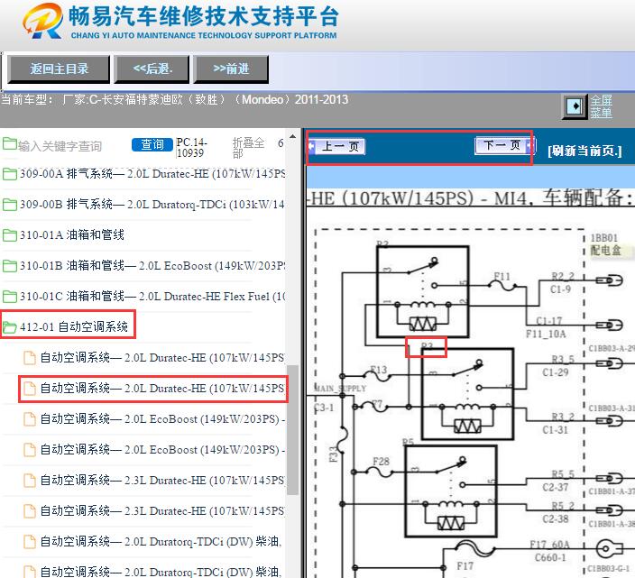635x578 pixels.
Task: Click the folder icon beside the search field
Action: (x=10, y=143)
